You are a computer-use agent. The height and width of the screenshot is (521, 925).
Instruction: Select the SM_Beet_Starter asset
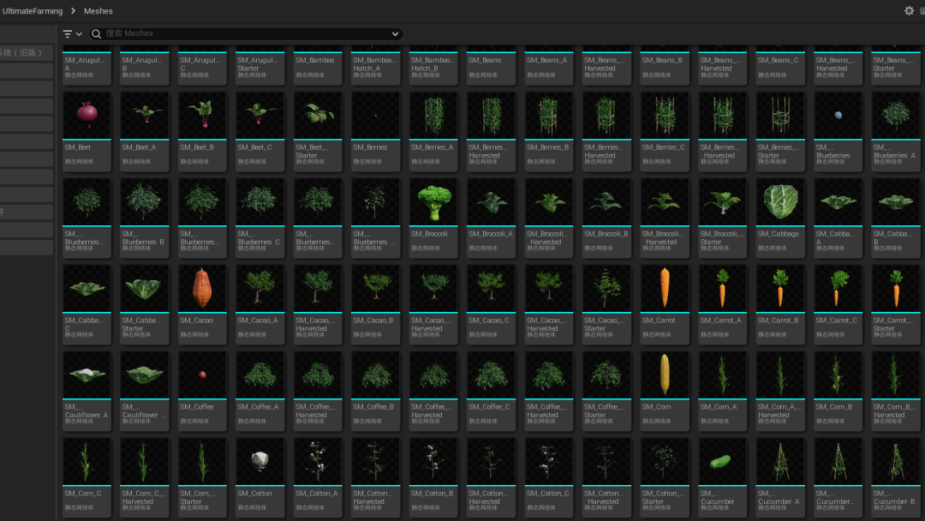(x=318, y=131)
